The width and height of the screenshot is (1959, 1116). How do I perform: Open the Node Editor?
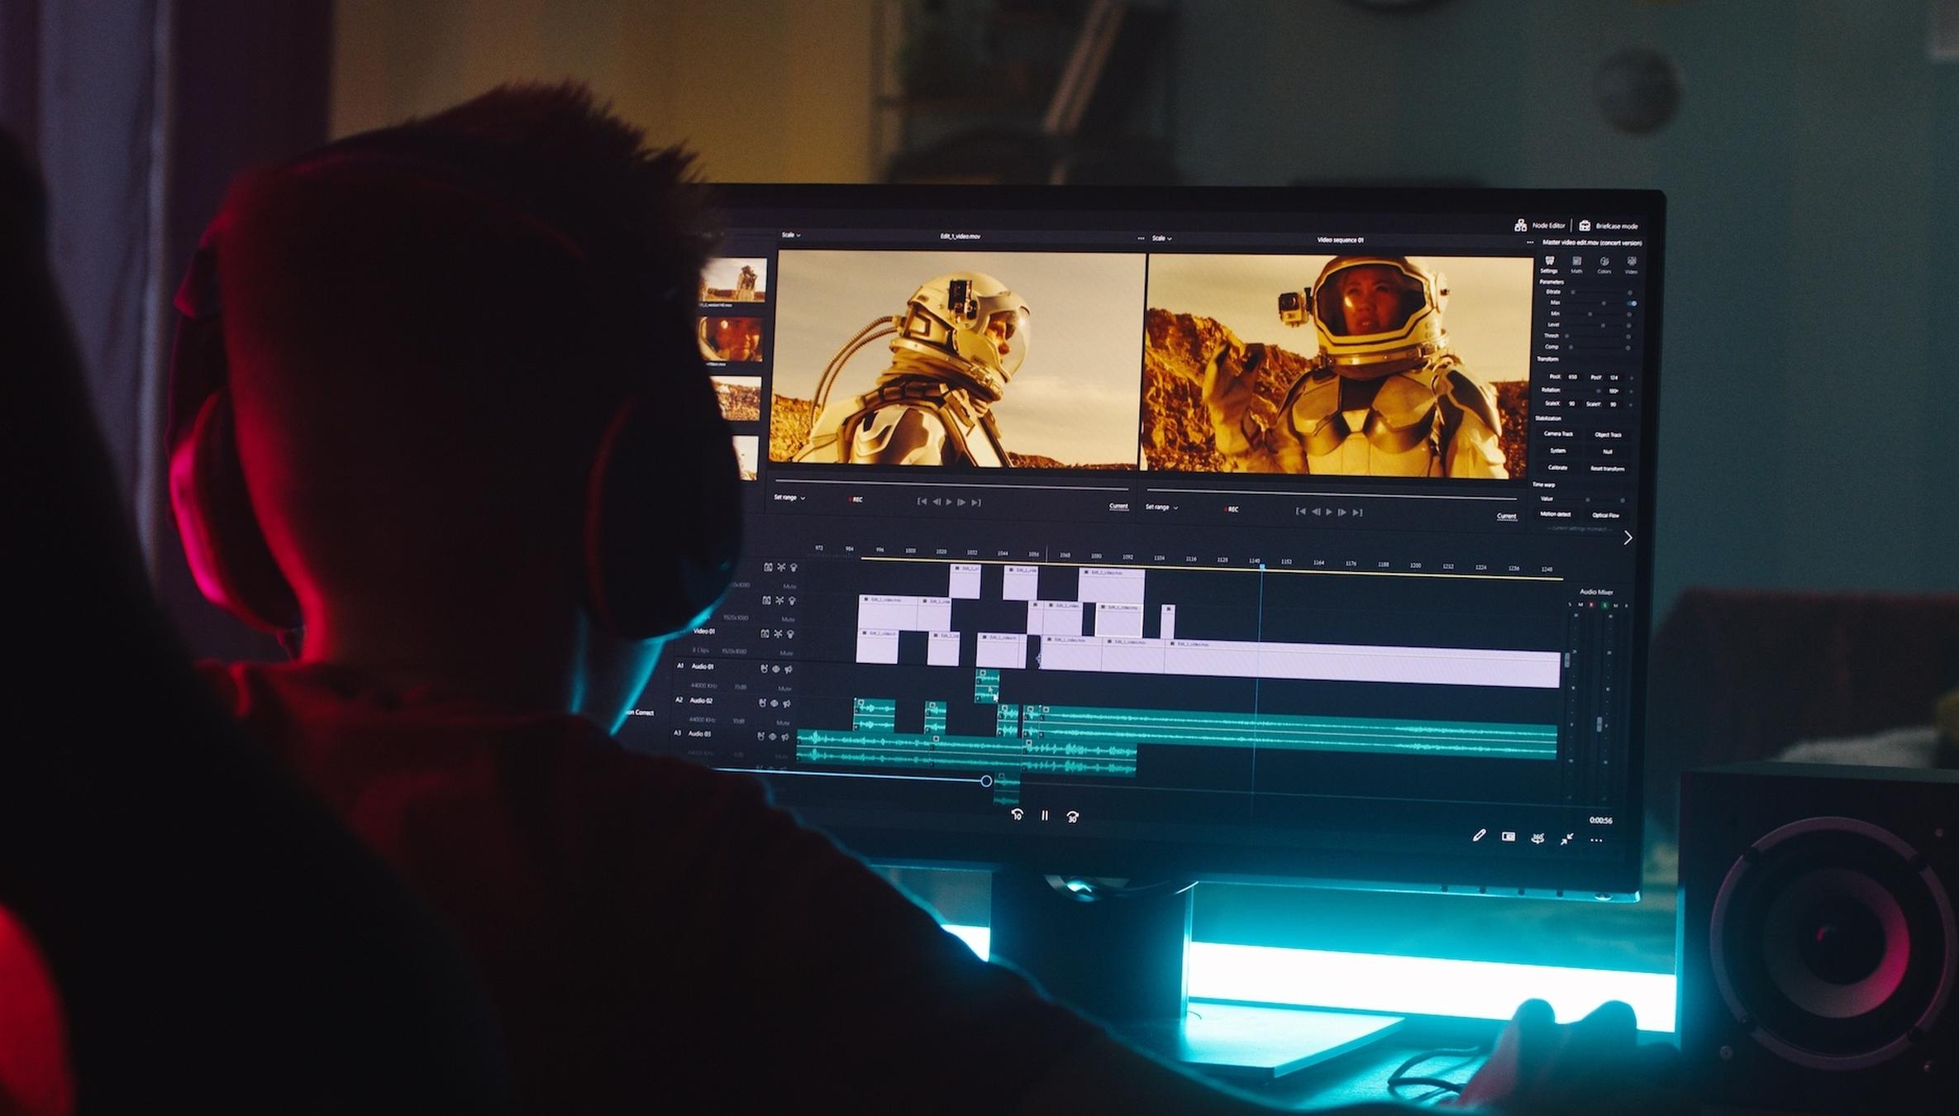click(1544, 225)
